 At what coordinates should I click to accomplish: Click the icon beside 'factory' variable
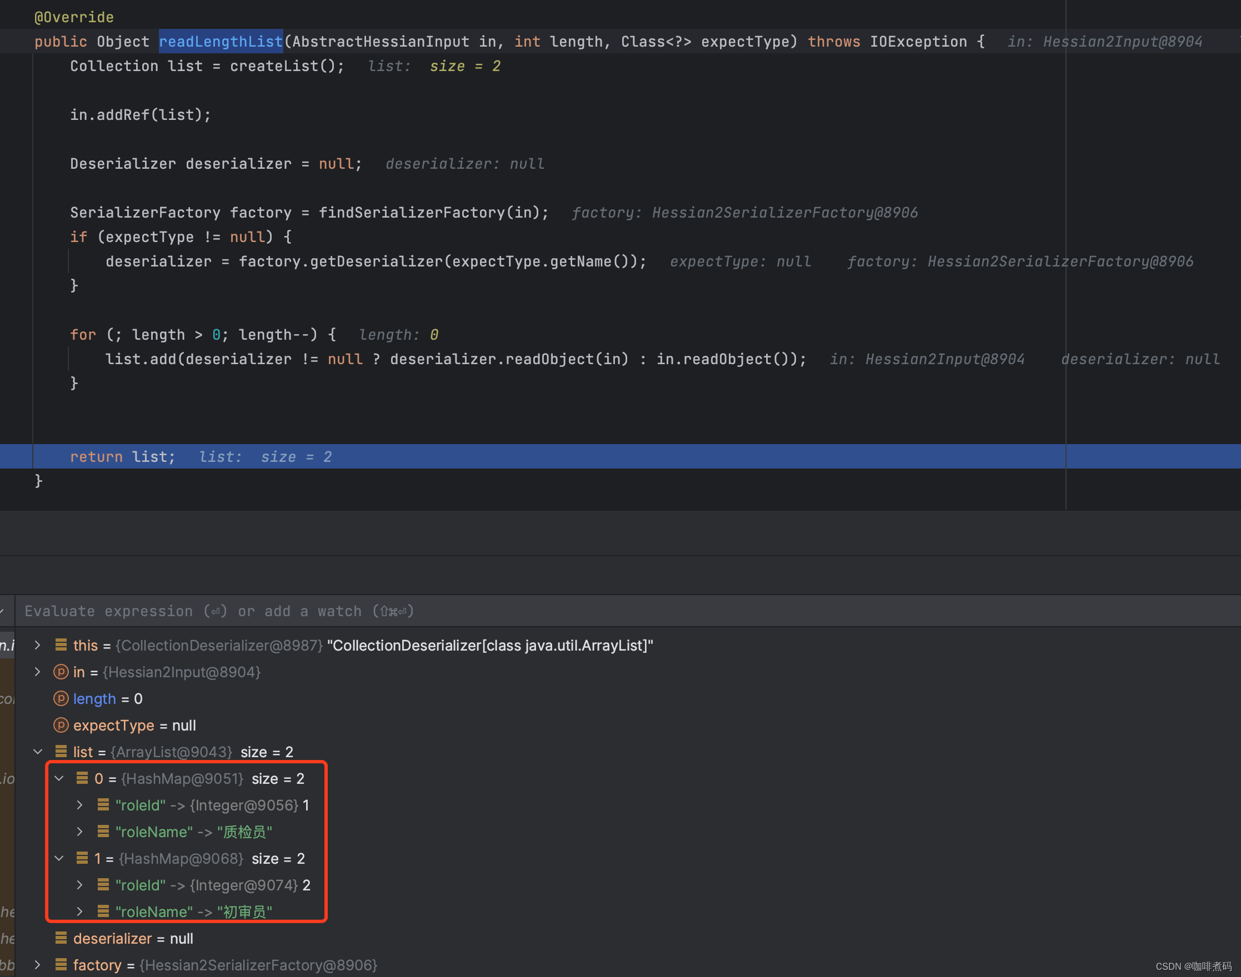point(61,965)
